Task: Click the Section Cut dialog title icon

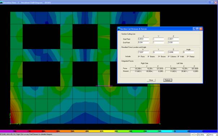Action: [x=119, y=29]
